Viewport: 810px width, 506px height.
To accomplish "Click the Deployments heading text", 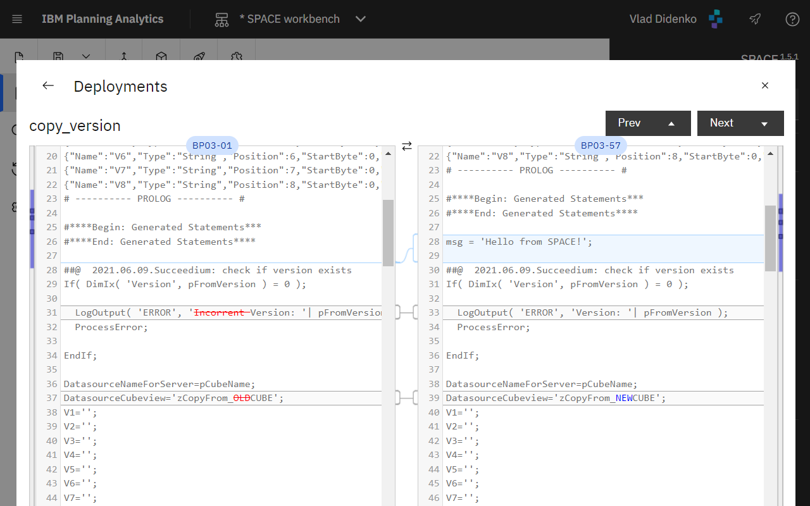I will (x=121, y=87).
